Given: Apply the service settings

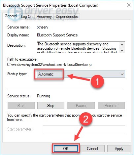Looking at the screenshot, I should (119, 148).
